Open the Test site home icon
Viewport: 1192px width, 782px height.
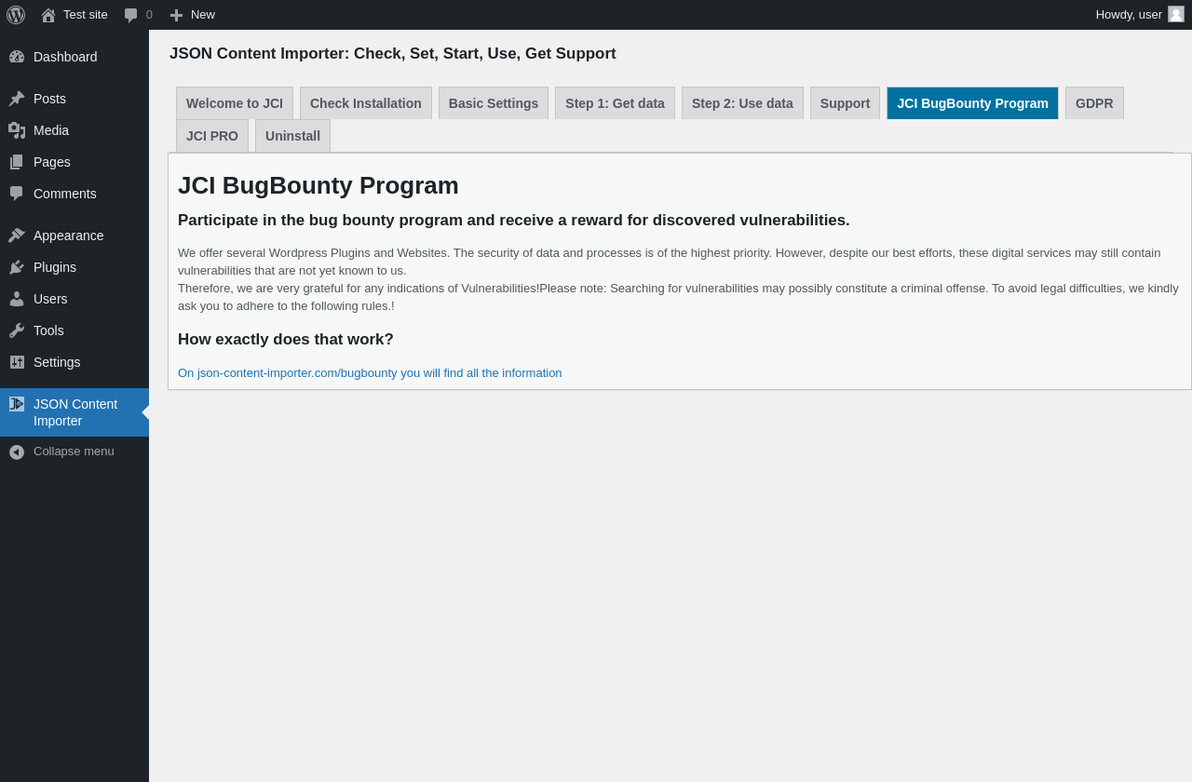click(48, 15)
